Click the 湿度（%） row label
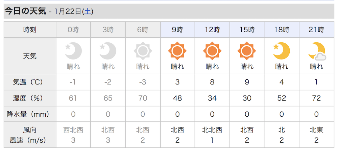Screen dimensions: 338x150 30,98
